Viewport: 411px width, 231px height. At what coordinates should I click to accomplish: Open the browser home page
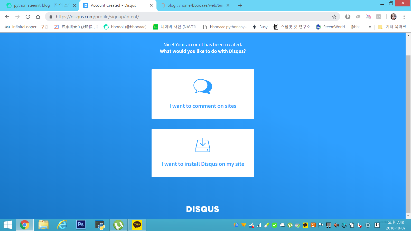click(x=38, y=17)
